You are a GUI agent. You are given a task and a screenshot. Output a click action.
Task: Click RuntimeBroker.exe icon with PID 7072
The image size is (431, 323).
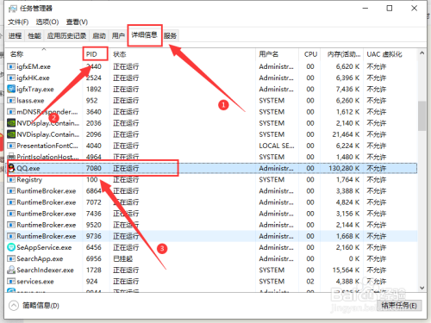tap(11, 202)
